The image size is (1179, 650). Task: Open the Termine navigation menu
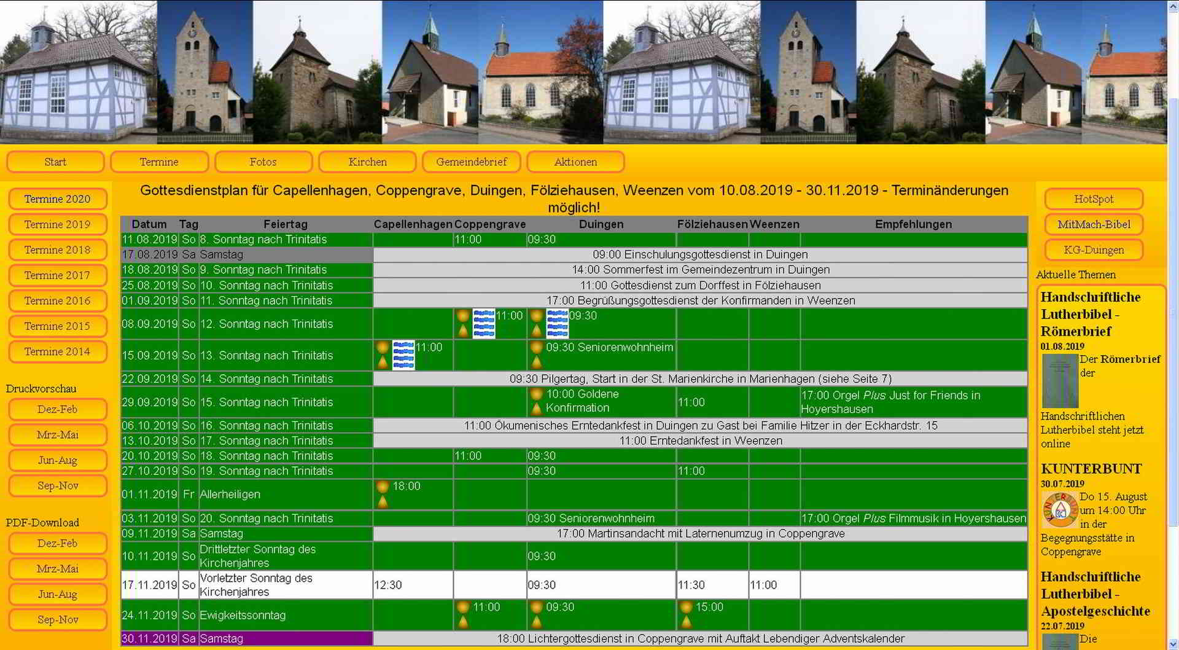[x=160, y=162]
